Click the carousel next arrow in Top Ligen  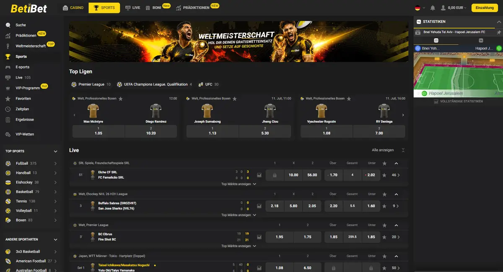pyautogui.click(x=403, y=115)
